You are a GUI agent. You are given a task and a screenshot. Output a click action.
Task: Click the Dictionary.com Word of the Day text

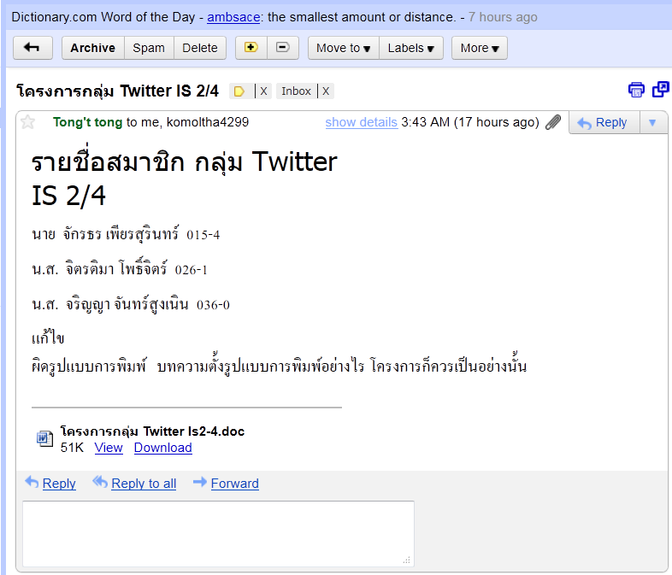tap(103, 17)
